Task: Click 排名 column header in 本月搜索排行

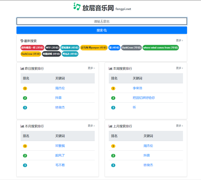Action: [26, 136]
